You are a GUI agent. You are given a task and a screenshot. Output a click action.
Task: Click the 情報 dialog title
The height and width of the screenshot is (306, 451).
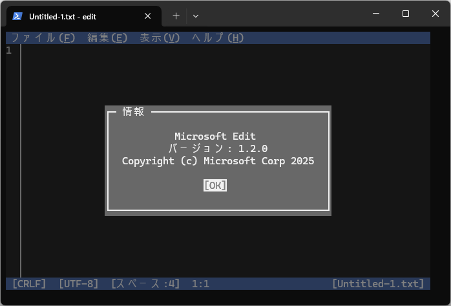(134, 112)
